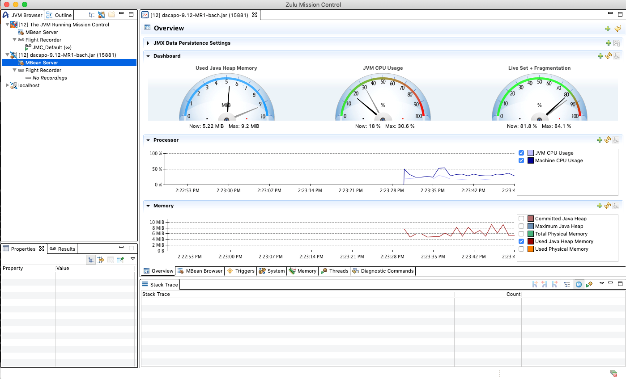
Task: Reset the Overview page to defaults
Action: [618, 29]
